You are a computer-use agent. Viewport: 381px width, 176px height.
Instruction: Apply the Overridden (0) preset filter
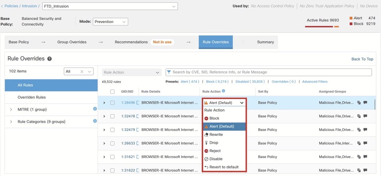point(284,82)
